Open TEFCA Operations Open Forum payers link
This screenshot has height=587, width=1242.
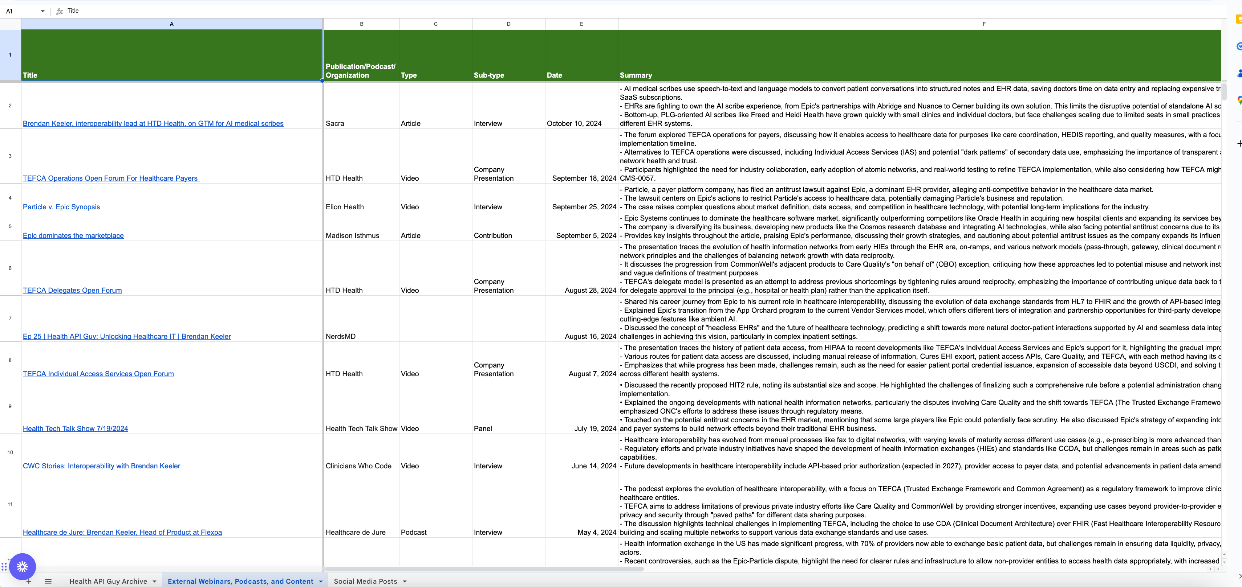click(x=111, y=178)
